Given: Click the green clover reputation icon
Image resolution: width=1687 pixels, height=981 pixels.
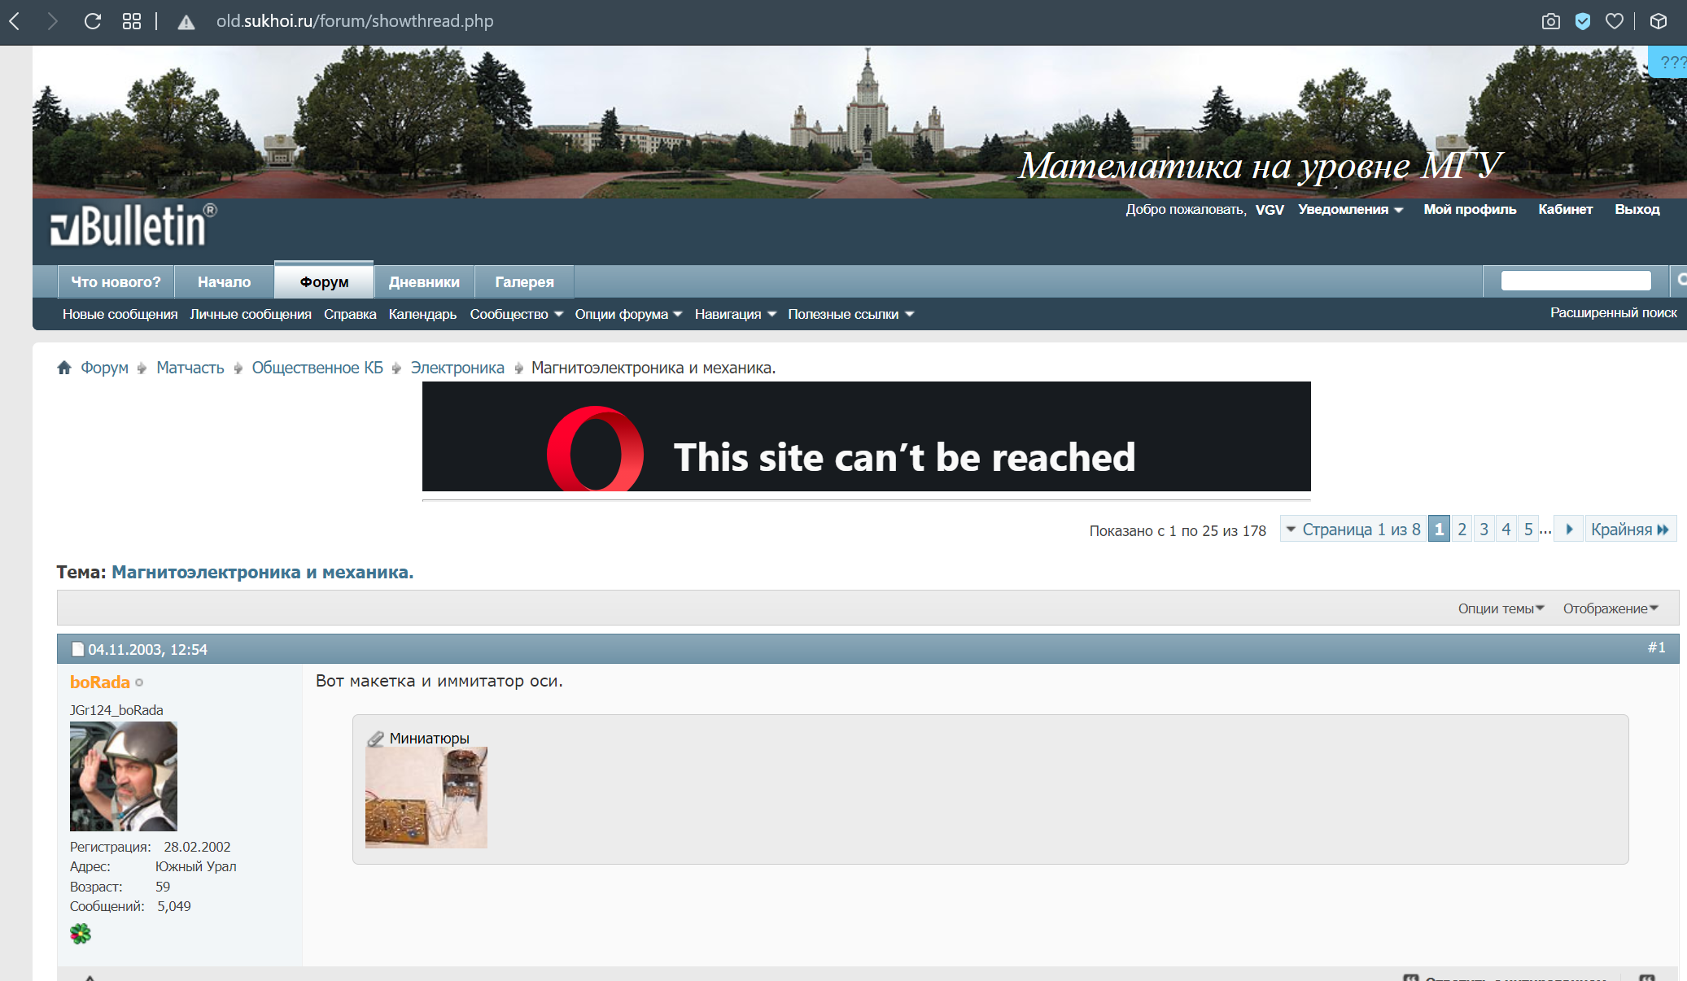Looking at the screenshot, I should [81, 934].
